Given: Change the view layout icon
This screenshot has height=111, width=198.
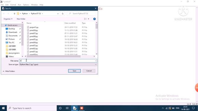Looking at the screenshot, I should click(85, 19).
